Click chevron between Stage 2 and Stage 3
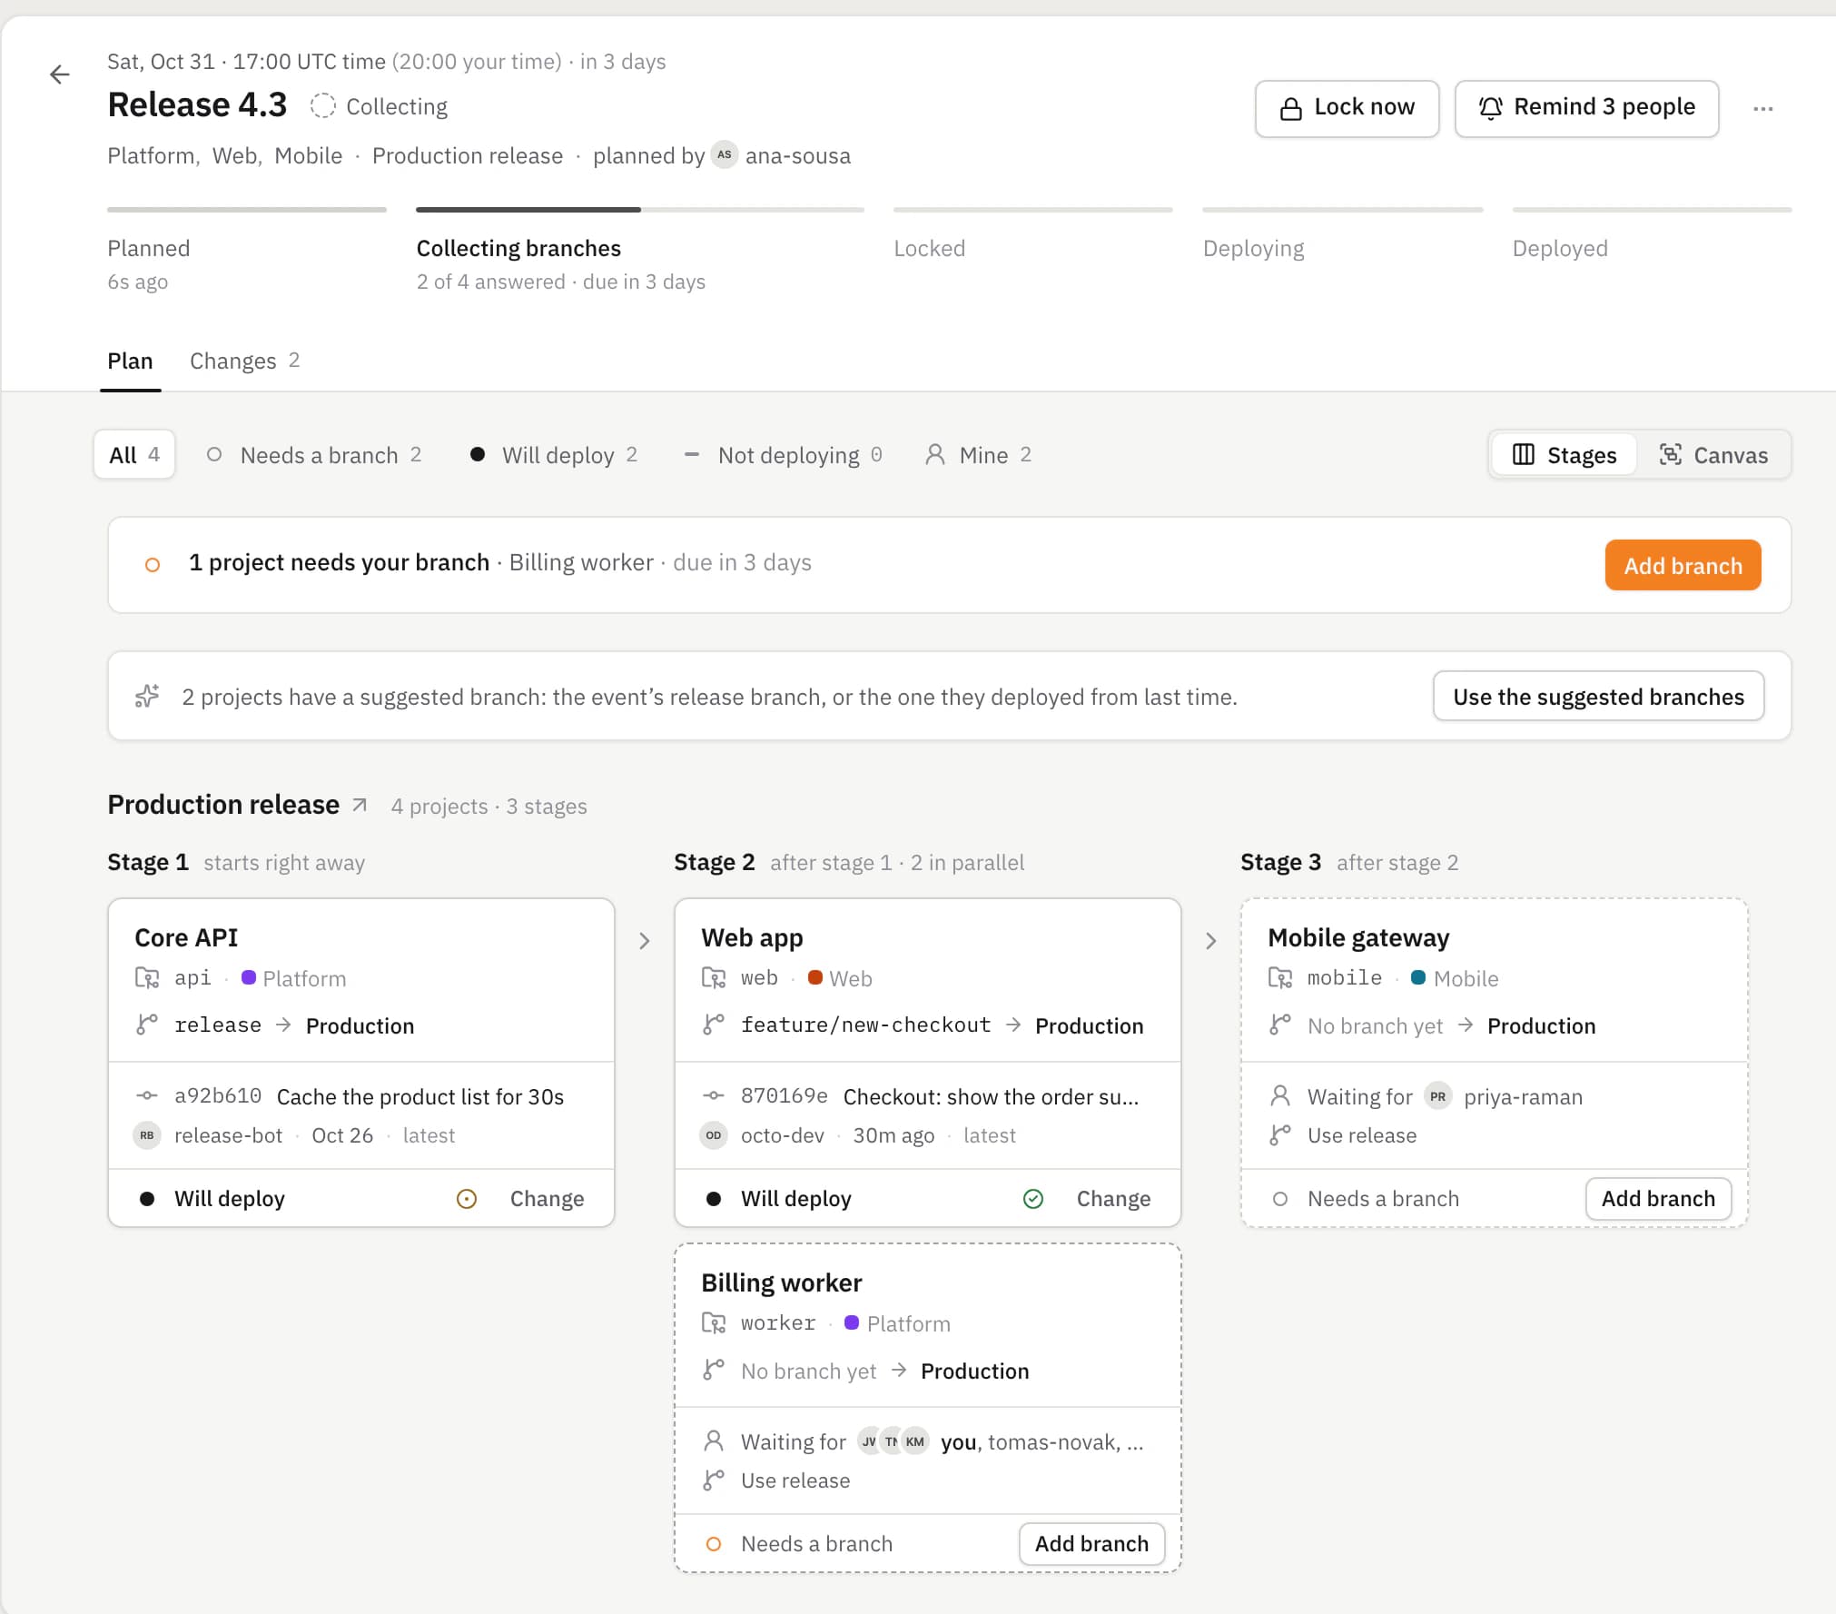 click(x=1210, y=940)
